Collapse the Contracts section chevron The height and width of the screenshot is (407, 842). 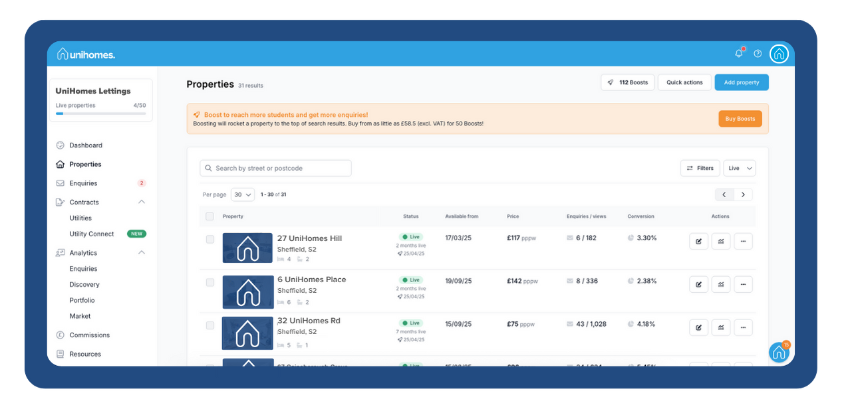(x=141, y=202)
